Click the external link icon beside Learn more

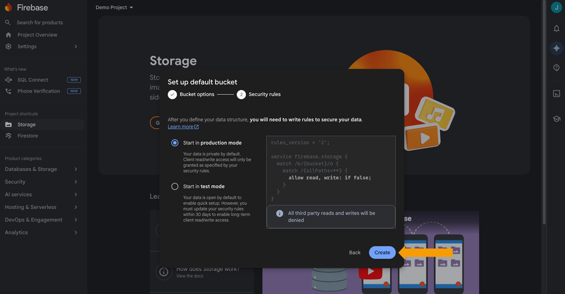[x=196, y=127]
